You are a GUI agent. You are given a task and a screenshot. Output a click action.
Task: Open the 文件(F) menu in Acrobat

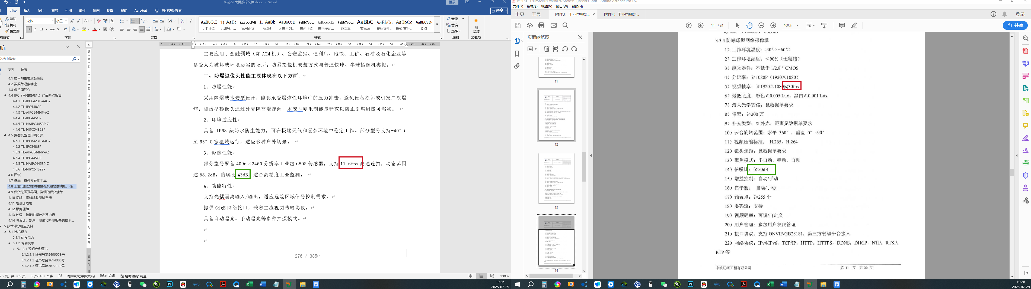click(x=518, y=6)
